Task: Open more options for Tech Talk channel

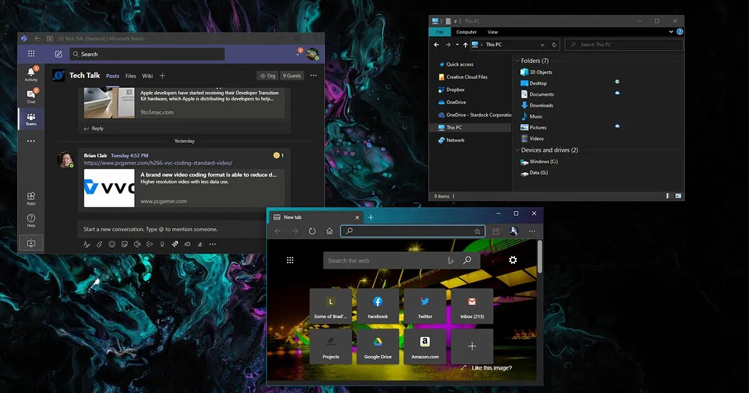Action: tap(313, 75)
